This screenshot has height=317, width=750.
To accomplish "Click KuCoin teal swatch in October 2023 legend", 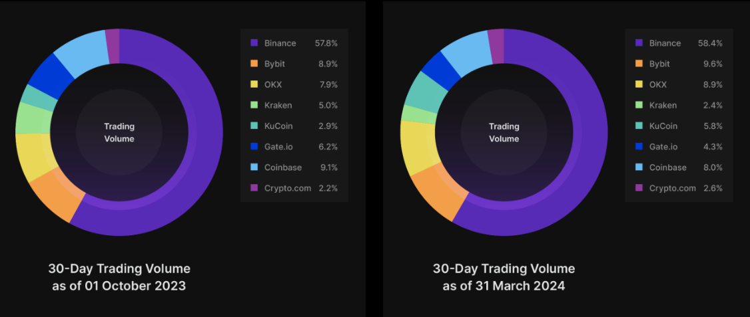I will (254, 126).
